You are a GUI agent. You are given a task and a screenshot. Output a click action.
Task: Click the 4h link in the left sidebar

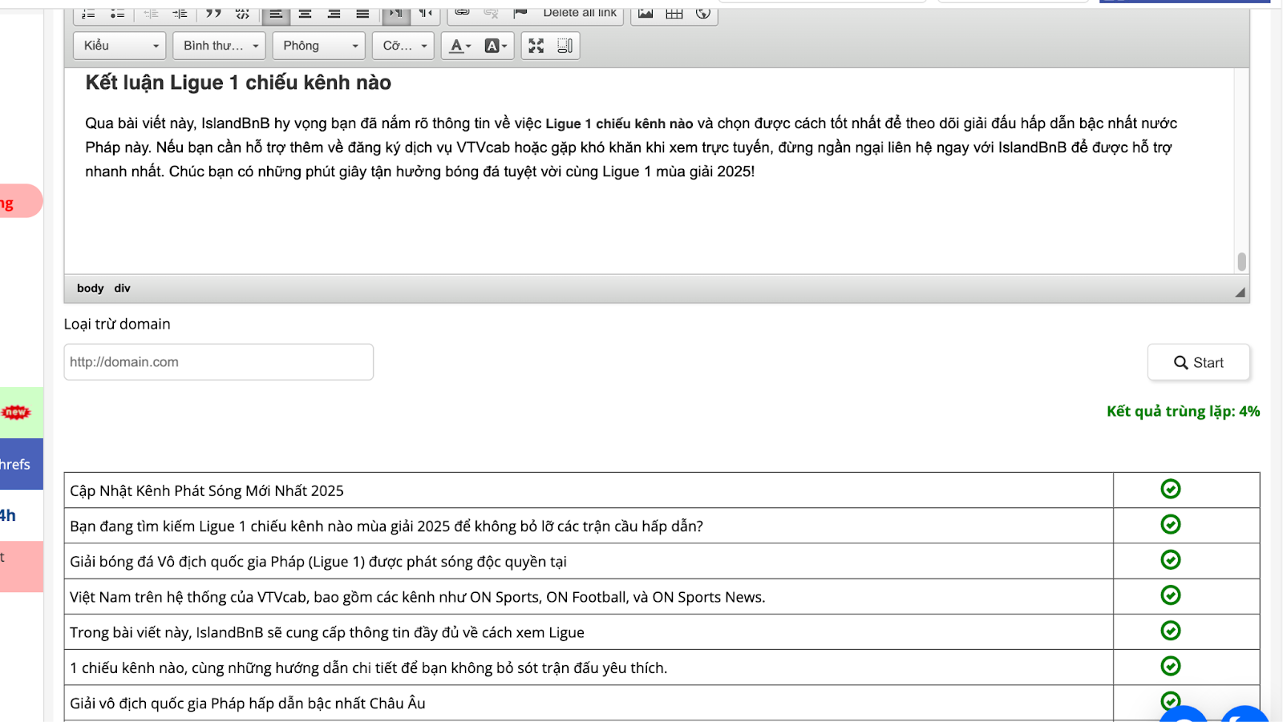point(8,515)
